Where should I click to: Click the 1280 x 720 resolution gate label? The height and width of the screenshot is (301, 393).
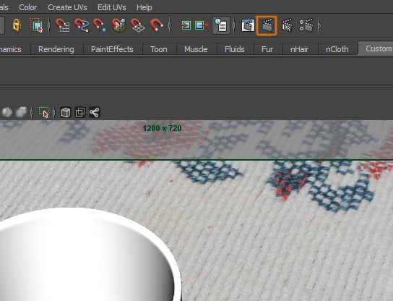tap(162, 128)
